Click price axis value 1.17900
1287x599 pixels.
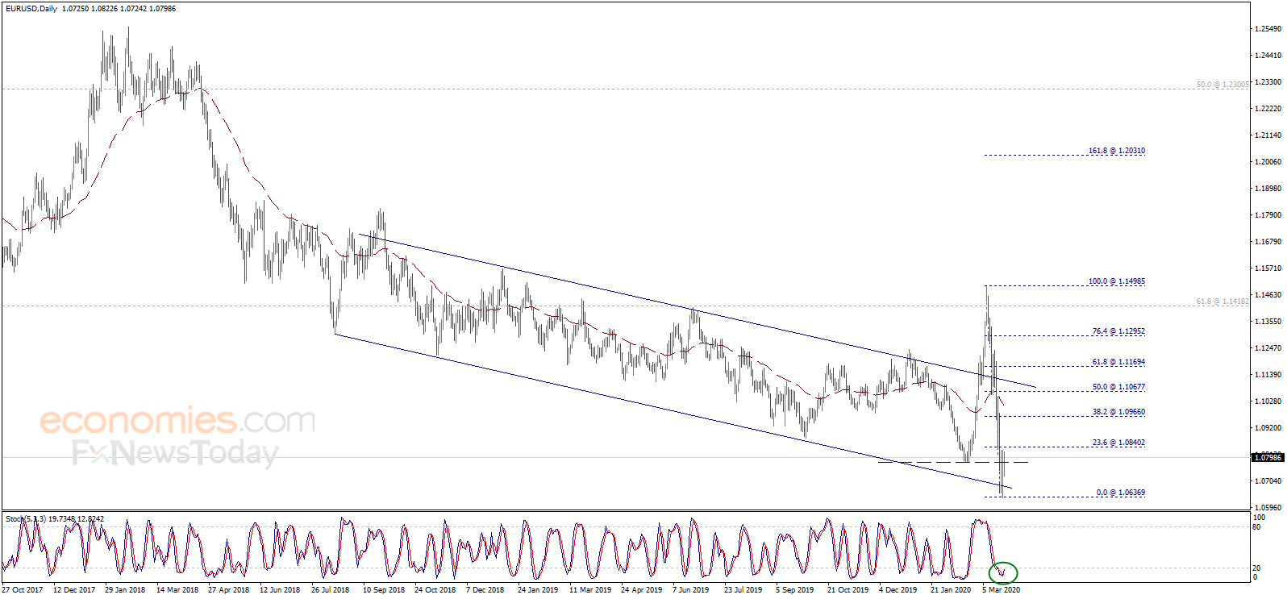click(1268, 215)
